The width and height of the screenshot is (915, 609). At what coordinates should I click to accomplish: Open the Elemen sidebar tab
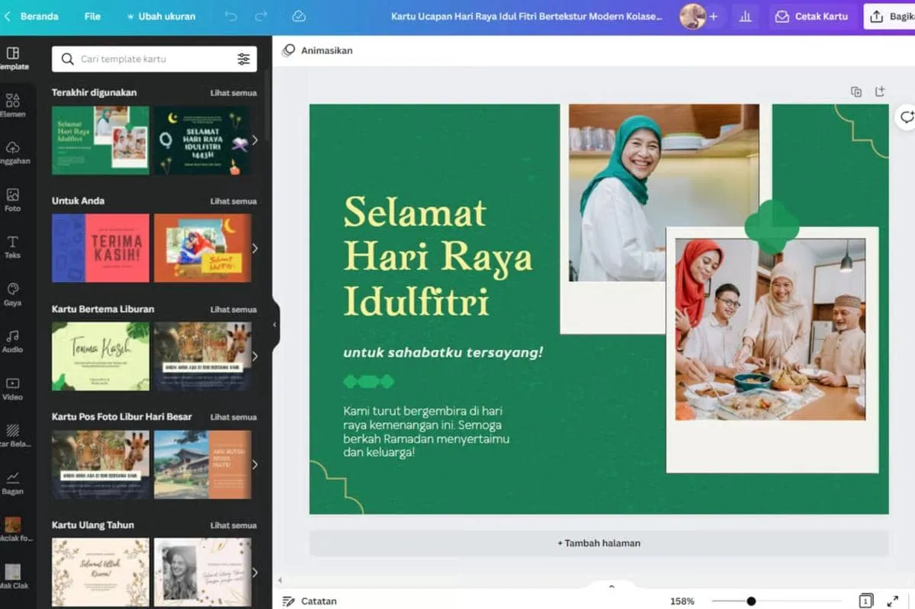click(13, 105)
